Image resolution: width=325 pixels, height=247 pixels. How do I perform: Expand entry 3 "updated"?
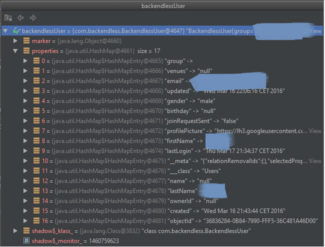25,91
